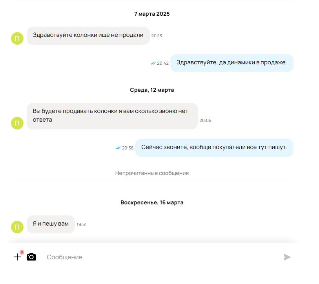Select message 'Вы будете продавать колонки'
The height and width of the screenshot is (284, 319).
[x=112, y=116]
